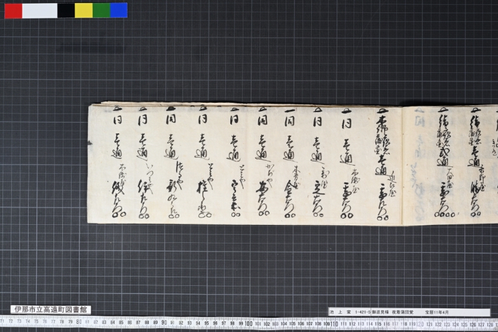Viewport: 498px width, 332px height.
Task: Pick the black patch on the color chart
Action: pos(66,11)
